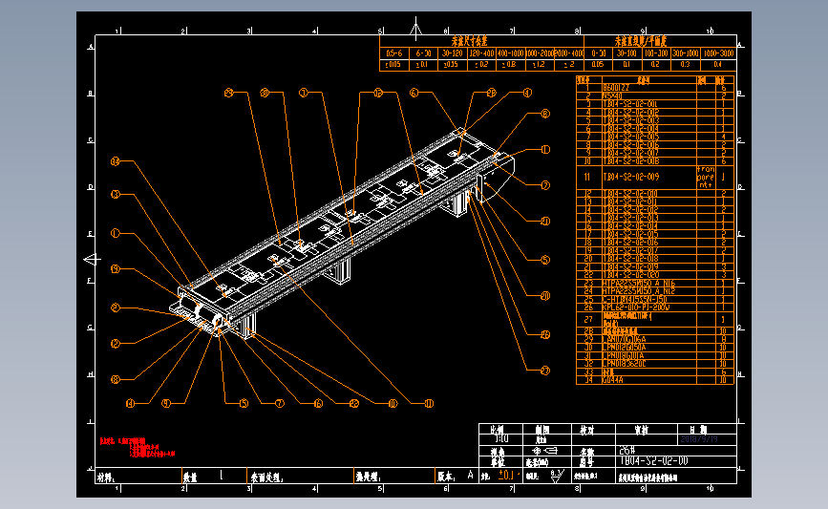Image resolution: width=828 pixels, height=509 pixels.
Task: Click the view direction triangle marker at left border
Action: [93, 259]
